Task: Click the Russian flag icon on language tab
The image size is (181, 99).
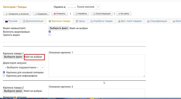Action: 7,21
